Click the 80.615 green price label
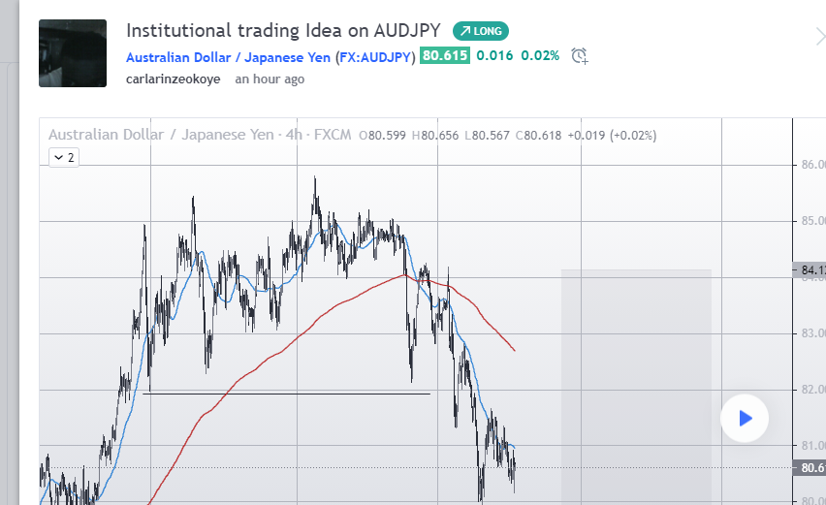 (445, 55)
